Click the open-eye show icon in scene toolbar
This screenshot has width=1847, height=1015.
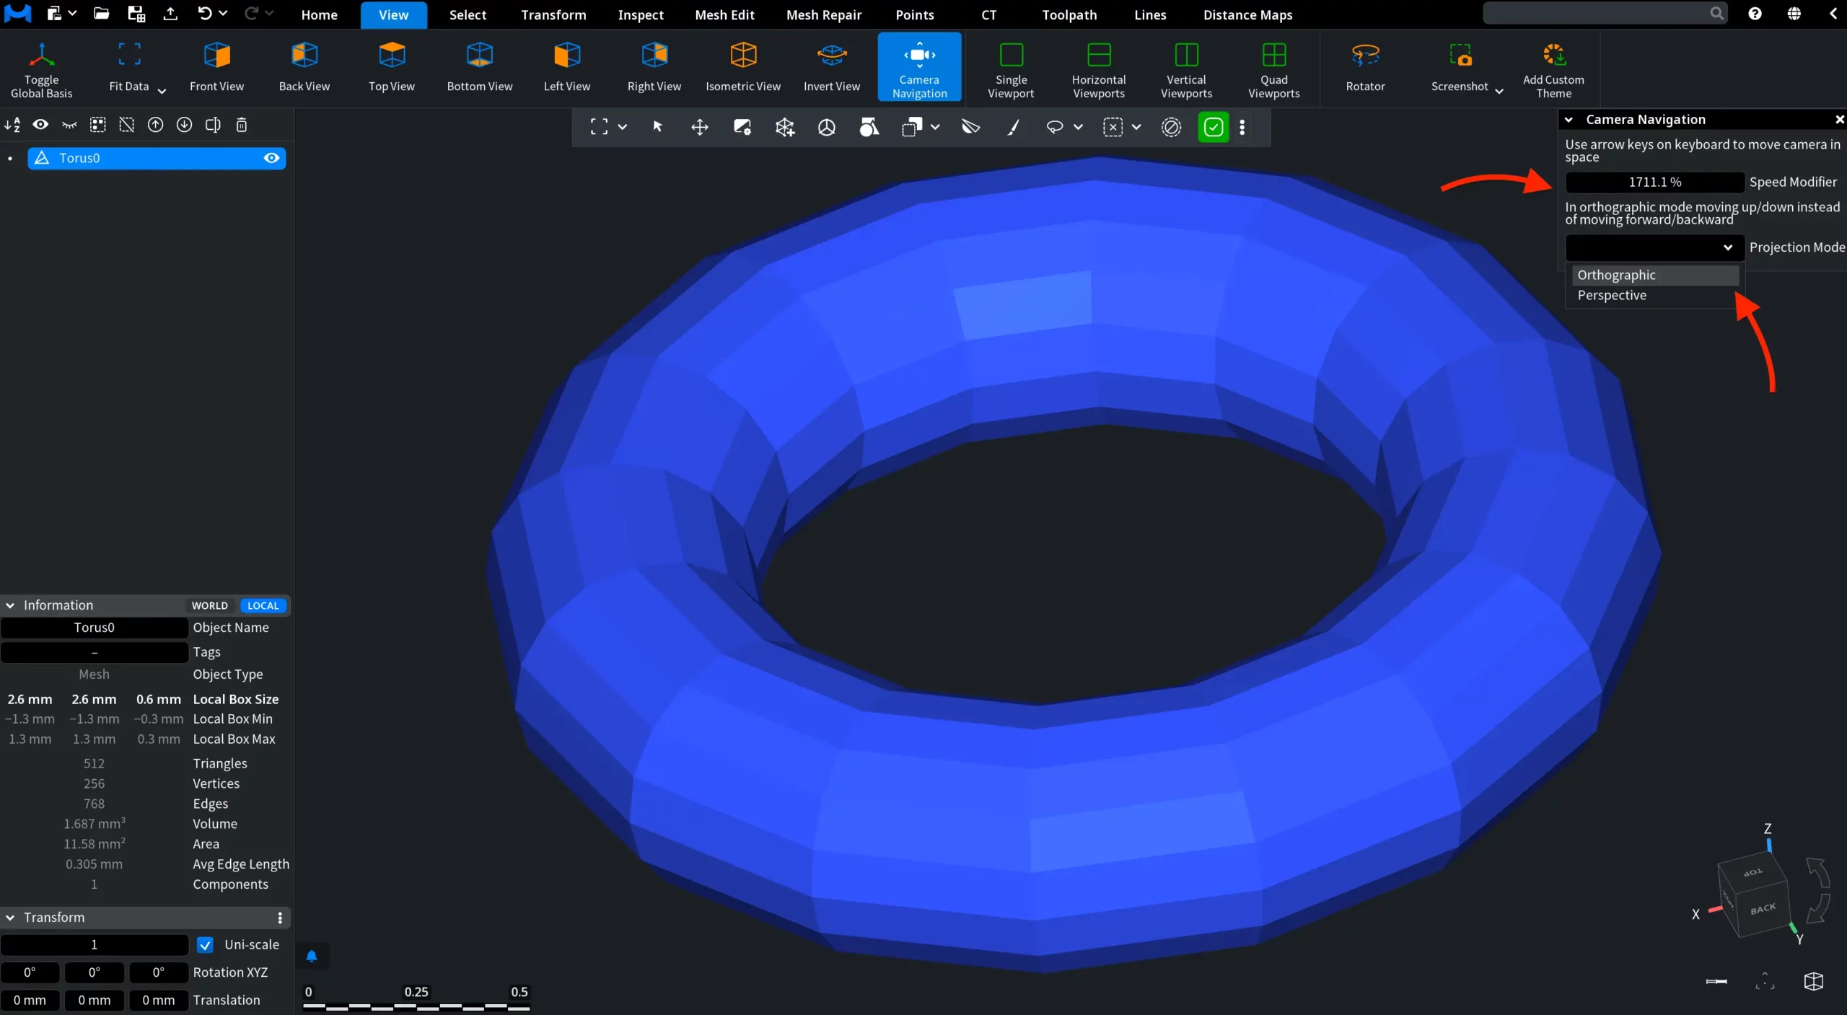(x=40, y=125)
